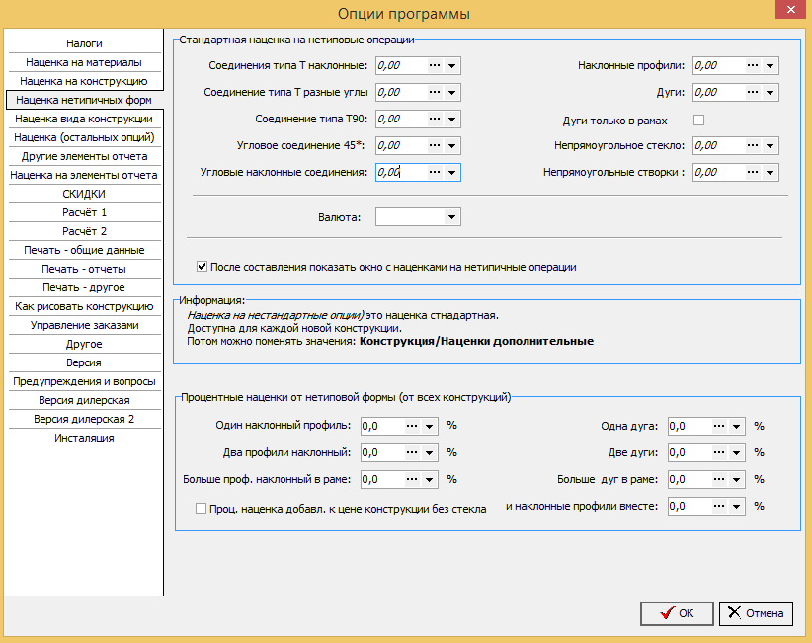Confirm settings with OK button

pos(677,613)
